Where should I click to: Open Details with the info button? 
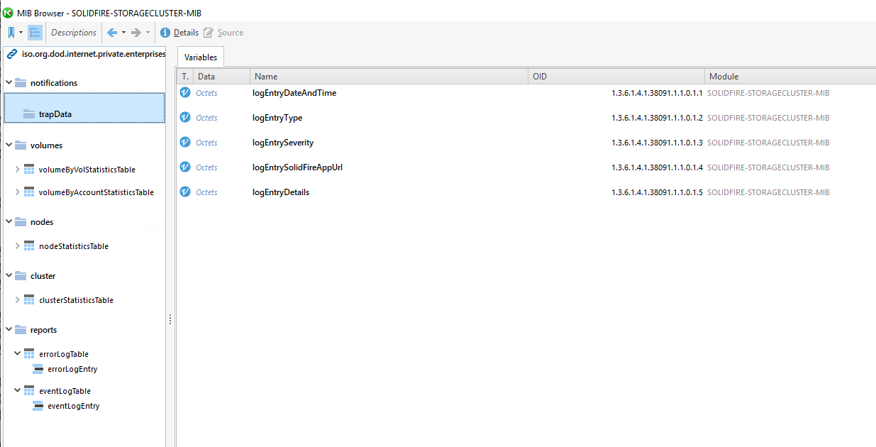coord(179,33)
